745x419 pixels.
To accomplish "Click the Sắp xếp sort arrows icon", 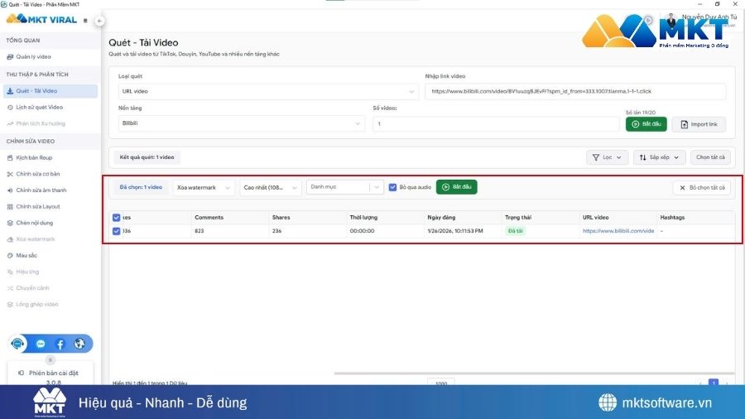I will (x=643, y=157).
